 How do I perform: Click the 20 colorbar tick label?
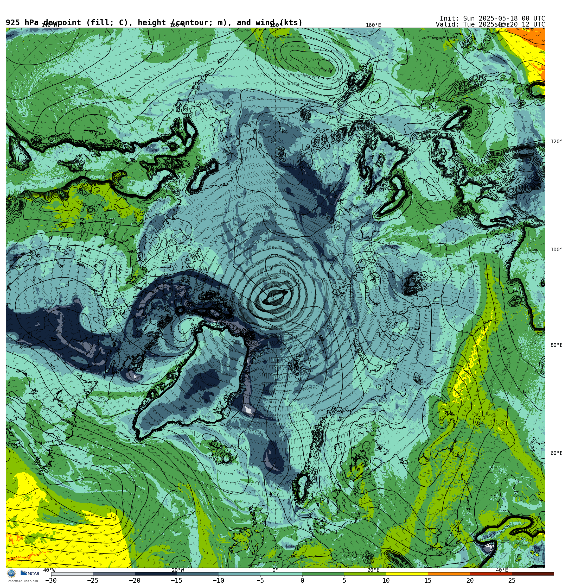470,580
